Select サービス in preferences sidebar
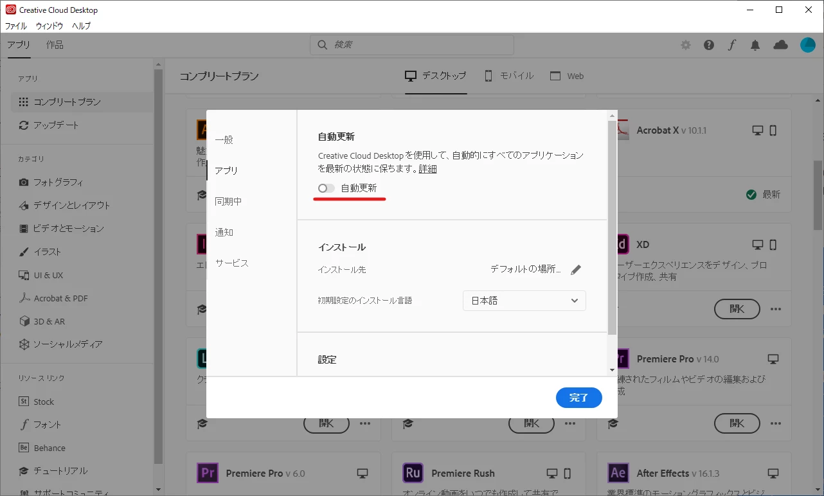824x496 pixels. 232,263
